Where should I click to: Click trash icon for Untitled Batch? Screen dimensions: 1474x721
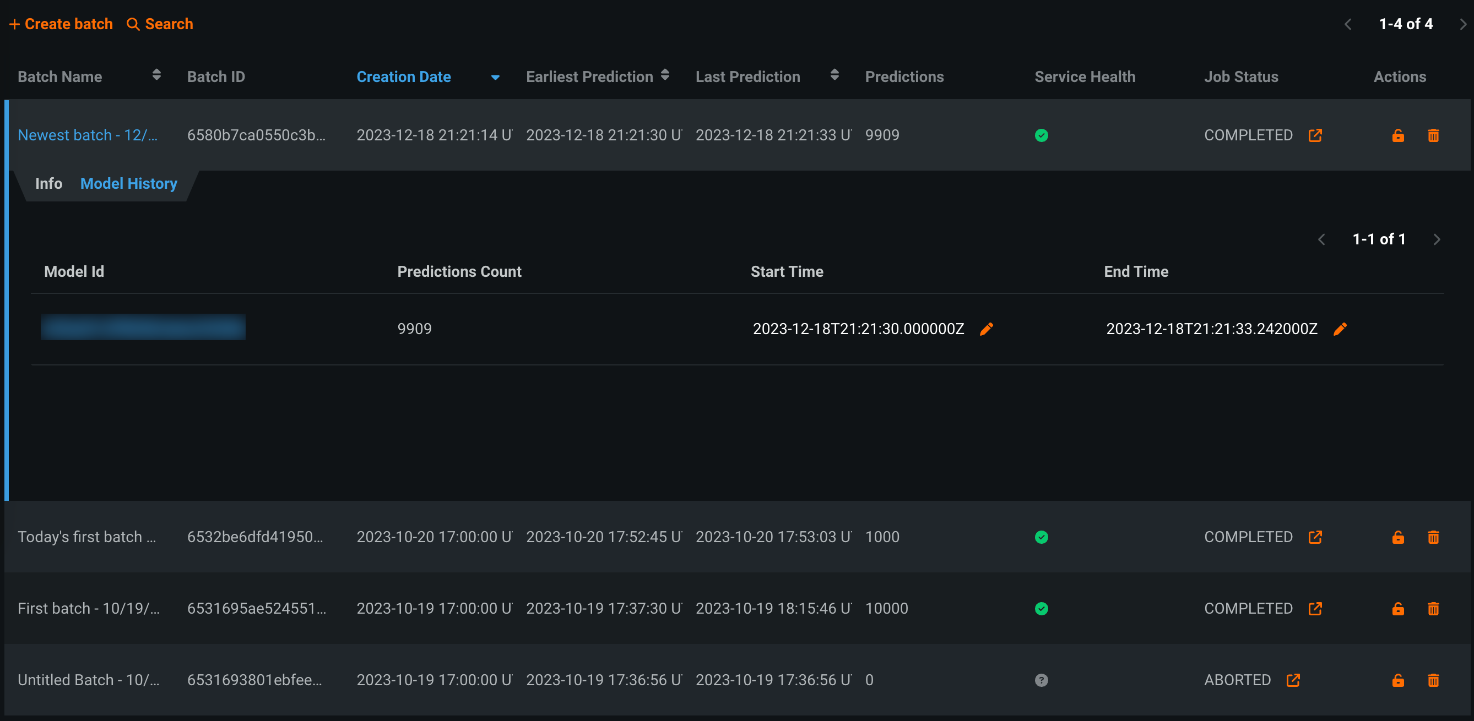(x=1433, y=680)
